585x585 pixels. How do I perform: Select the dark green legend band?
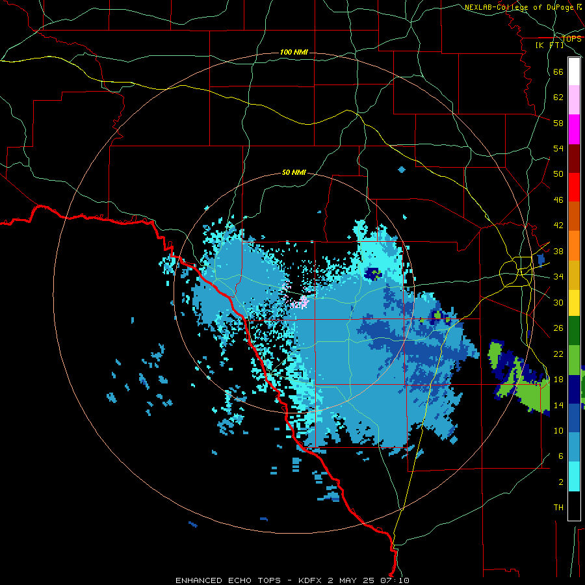coord(574,331)
